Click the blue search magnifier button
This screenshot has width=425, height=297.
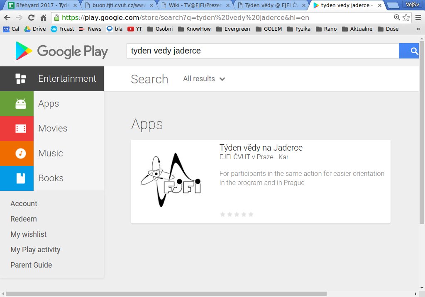(x=409, y=51)
